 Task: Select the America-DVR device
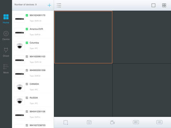tap(33, 32)
